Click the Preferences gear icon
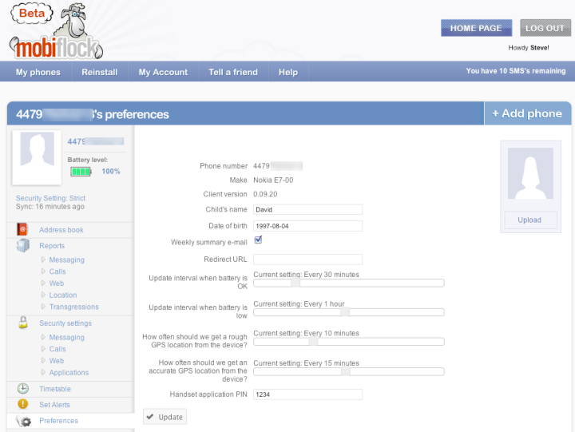The image size is (575, 432). [x=23, y=421]
